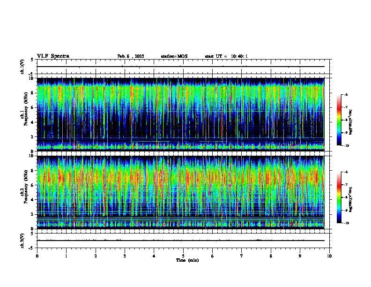This screenshot has height=287, width=371.
Task: Click time axis tick label "3"
Action: (125, 256)
